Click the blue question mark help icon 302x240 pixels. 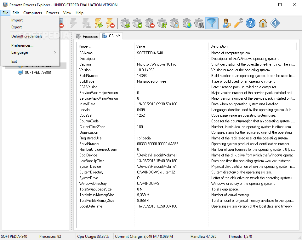pos(251,23)
